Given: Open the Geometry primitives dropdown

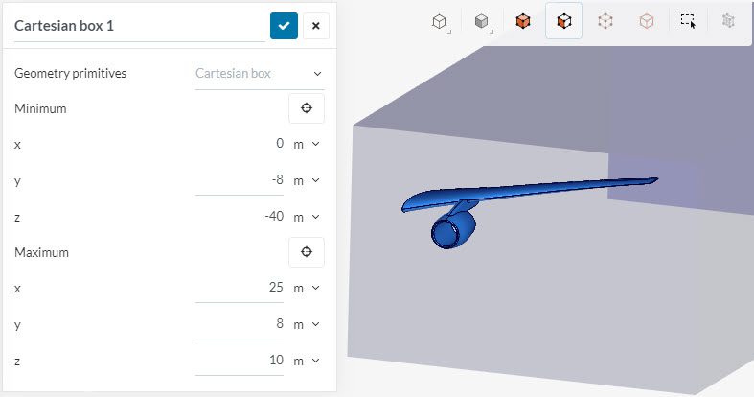Looking at the screenshot, I should 260,74.
